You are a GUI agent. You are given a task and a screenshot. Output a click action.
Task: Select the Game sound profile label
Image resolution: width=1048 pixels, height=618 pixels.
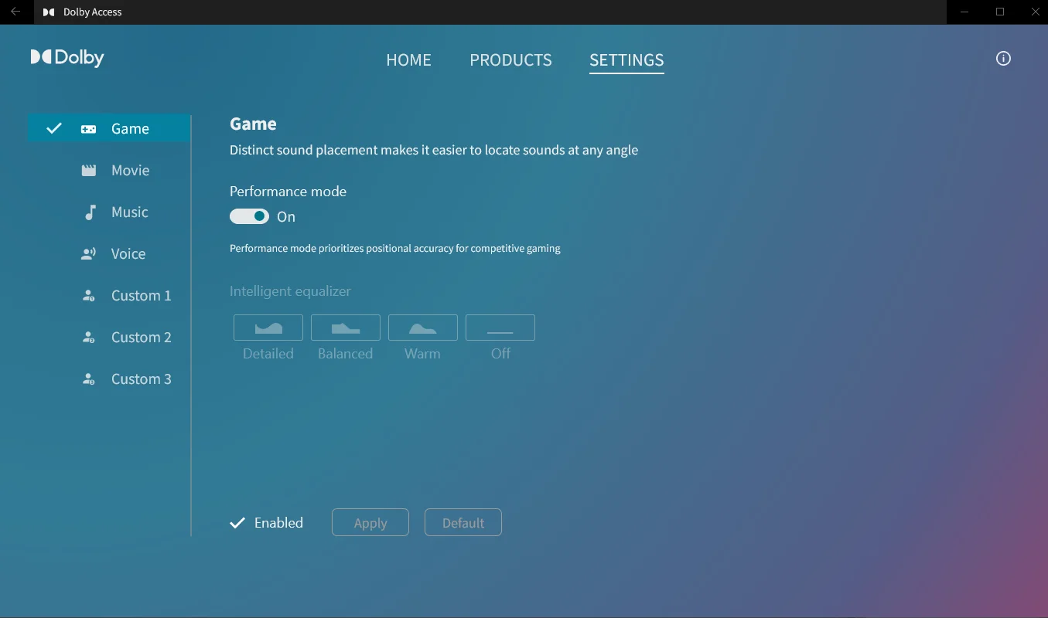pyautogui.click(x=130, y=129)
